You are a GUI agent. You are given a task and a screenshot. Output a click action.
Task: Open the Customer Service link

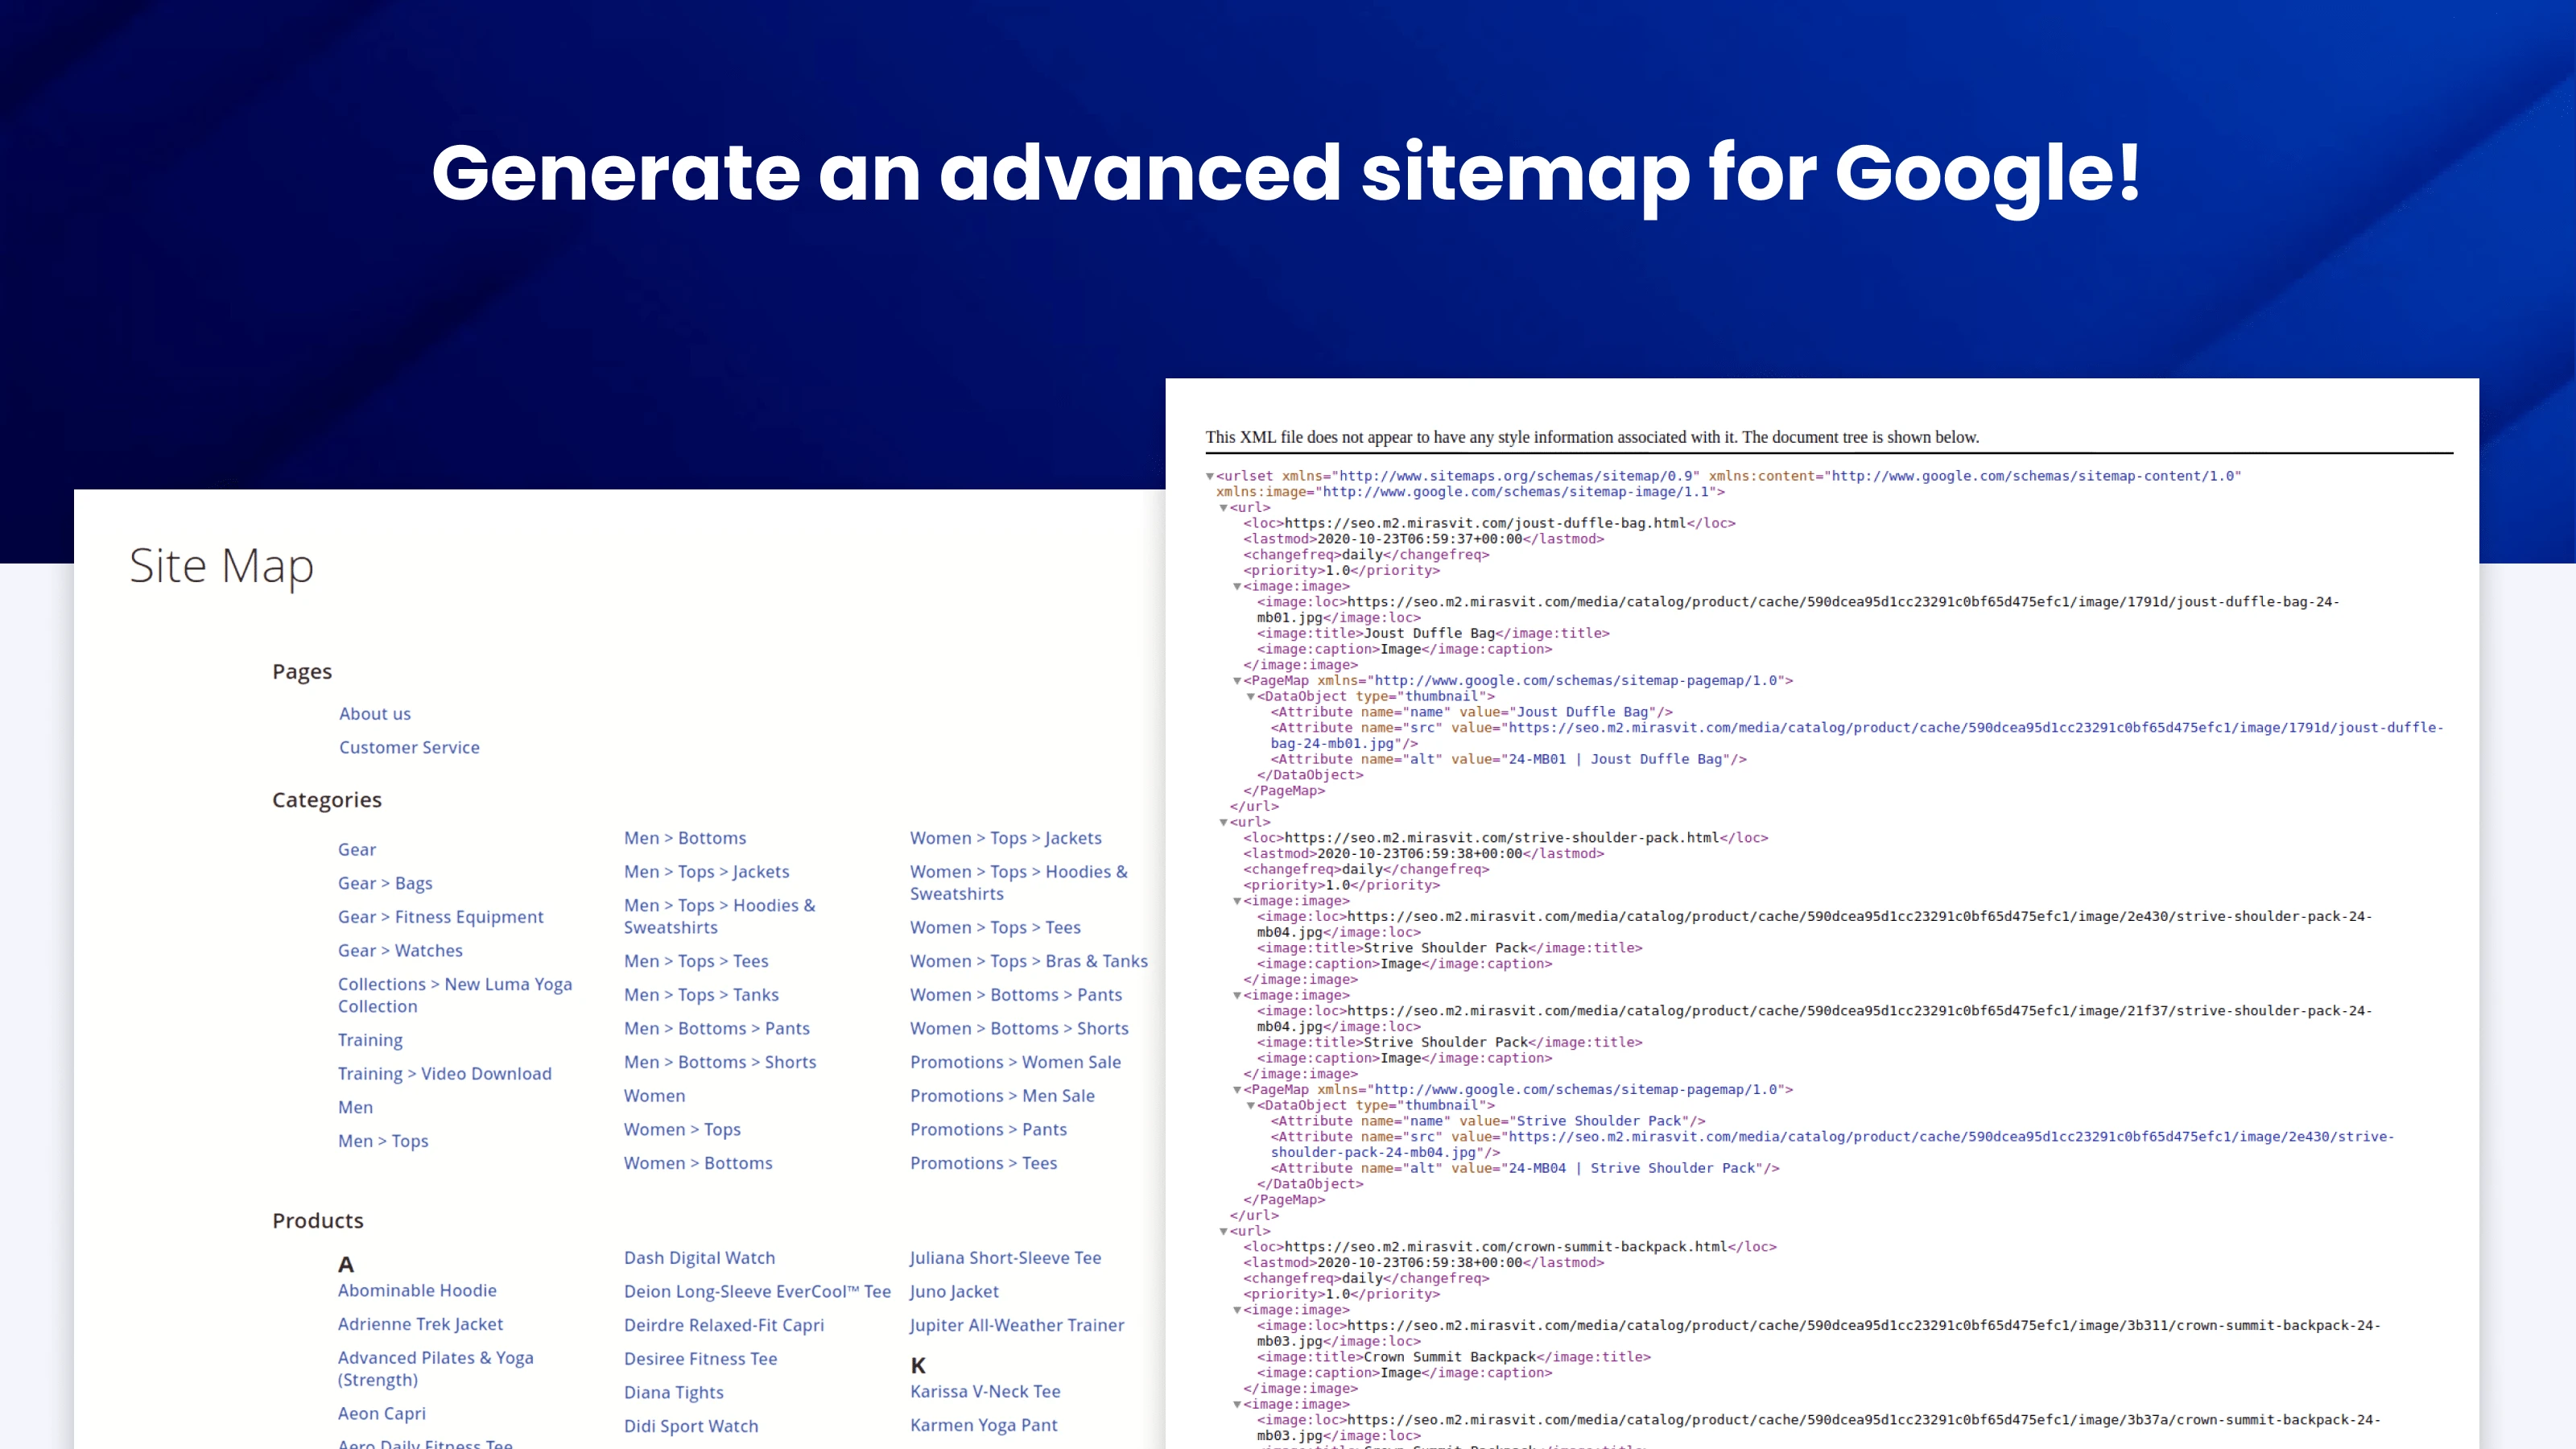coord(409,747)
